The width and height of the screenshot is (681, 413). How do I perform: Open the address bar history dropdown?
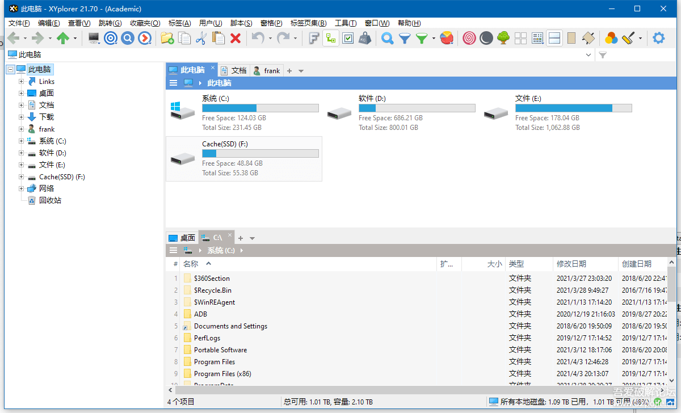tap(589, 54)
